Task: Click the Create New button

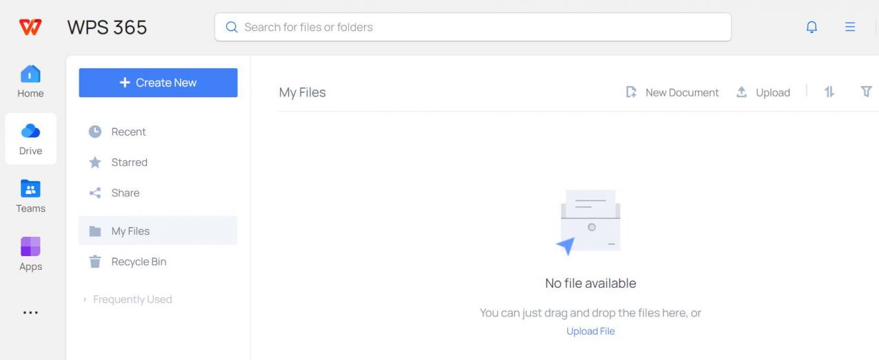Action: (158, 83)
